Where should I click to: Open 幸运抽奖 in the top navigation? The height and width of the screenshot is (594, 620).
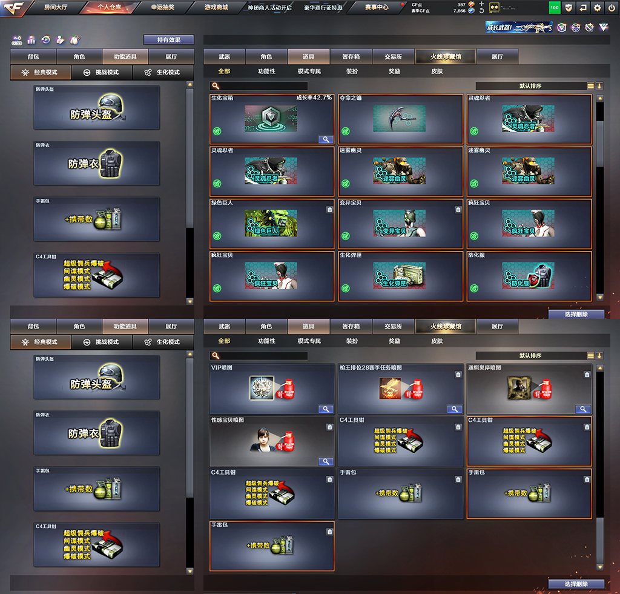coord(162,7)
